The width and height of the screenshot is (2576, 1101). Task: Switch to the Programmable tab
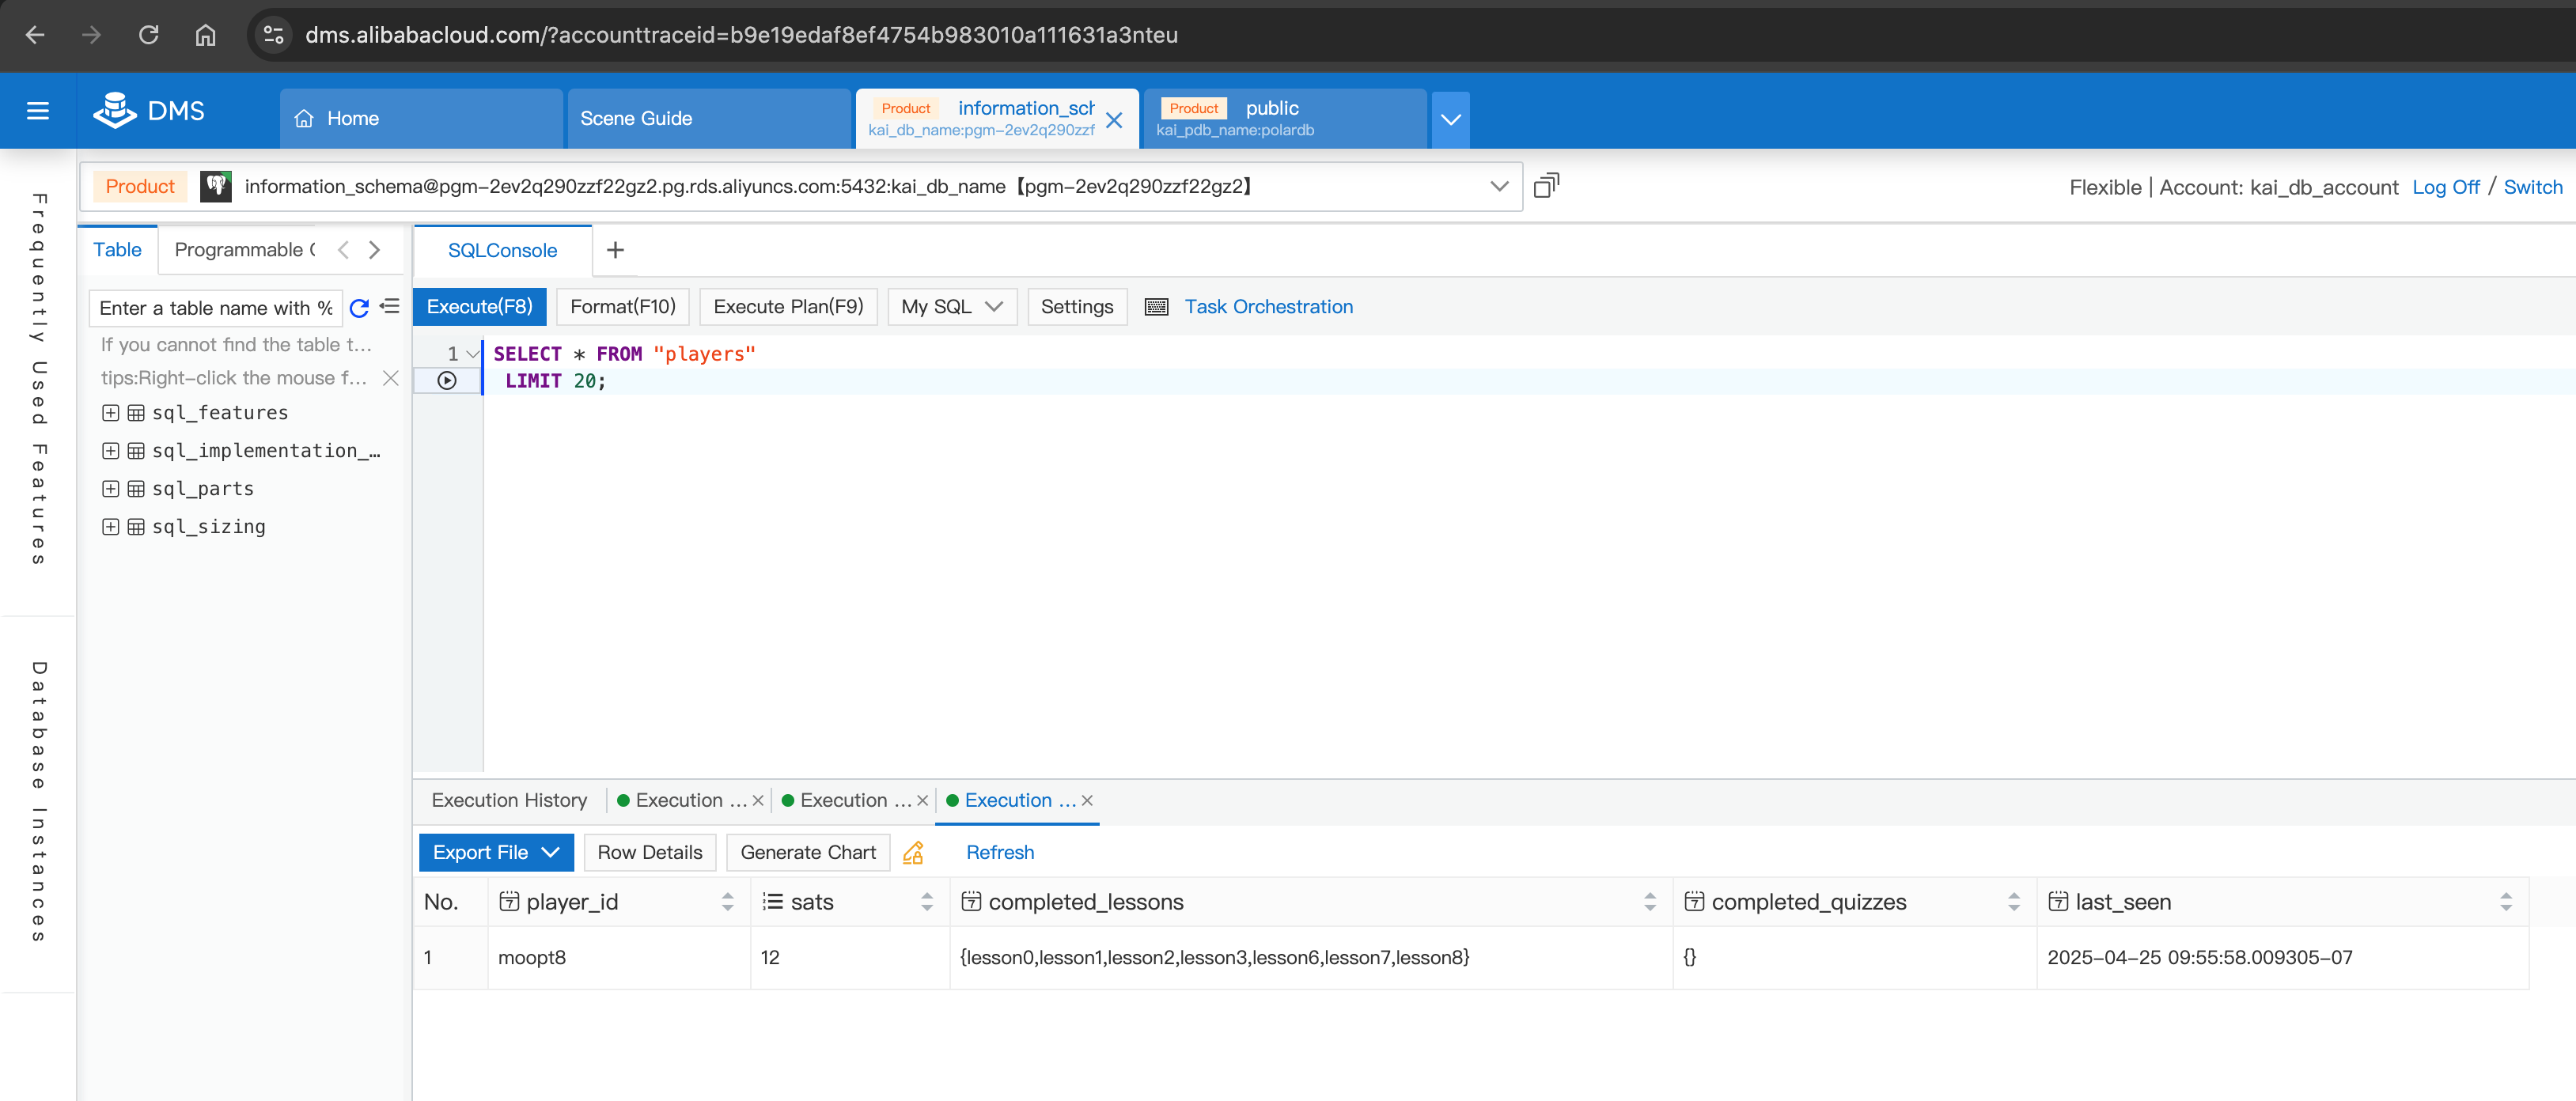tap(245, 250)
